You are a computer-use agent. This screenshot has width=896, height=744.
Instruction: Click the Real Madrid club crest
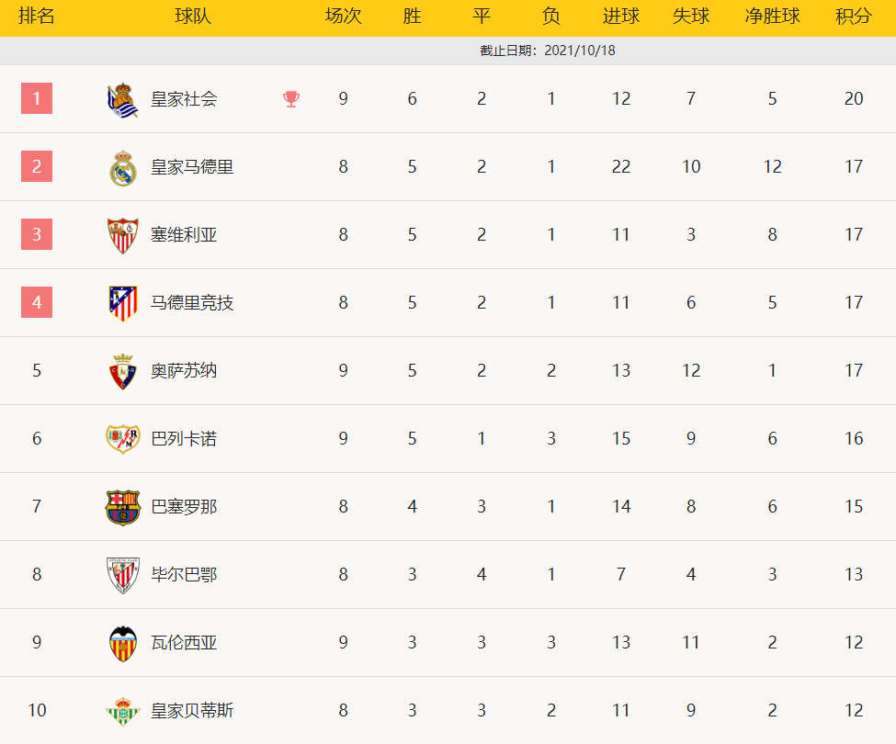[123, 168]
